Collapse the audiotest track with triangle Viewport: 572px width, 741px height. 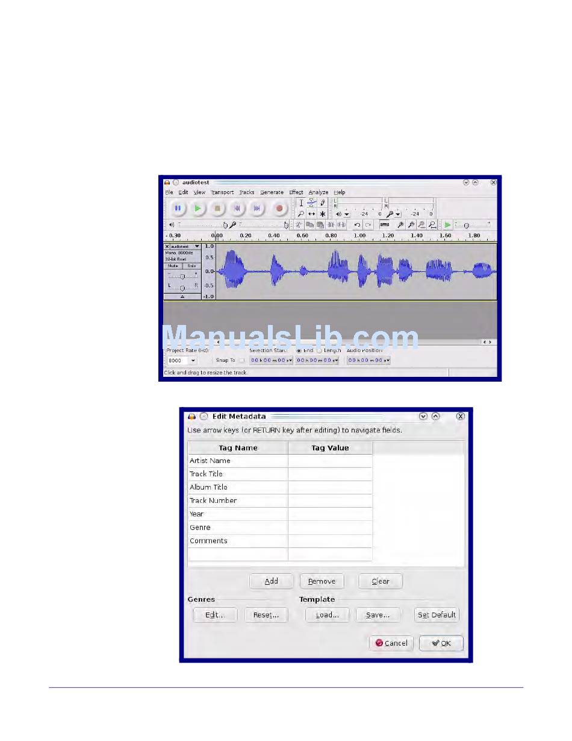(182, 296)
